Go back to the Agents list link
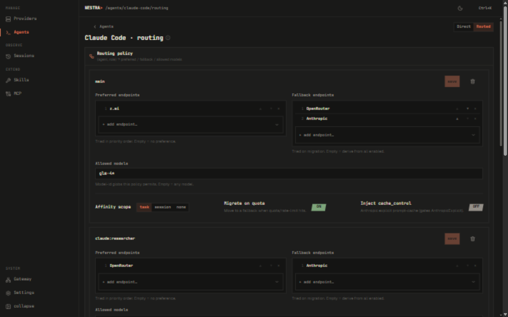This screenshot has width=508, height=317. tap(106, 27)
